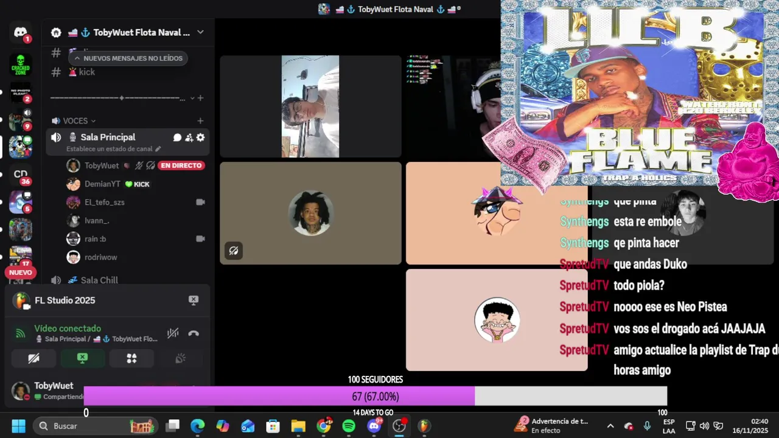Click the microphone tray icon
779x438 pixels.
pyautogui.click(x=647, y=426)
